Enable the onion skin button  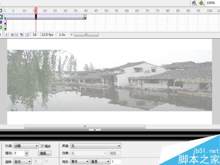pos(12,34)
